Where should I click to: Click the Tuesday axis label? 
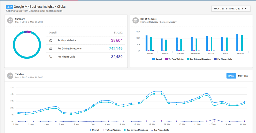180,54
